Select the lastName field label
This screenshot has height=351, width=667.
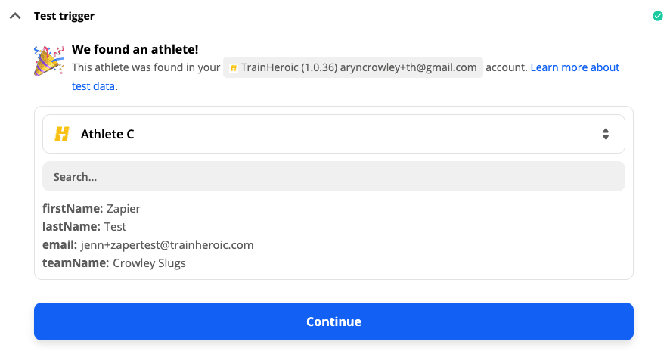click(72, 226)
